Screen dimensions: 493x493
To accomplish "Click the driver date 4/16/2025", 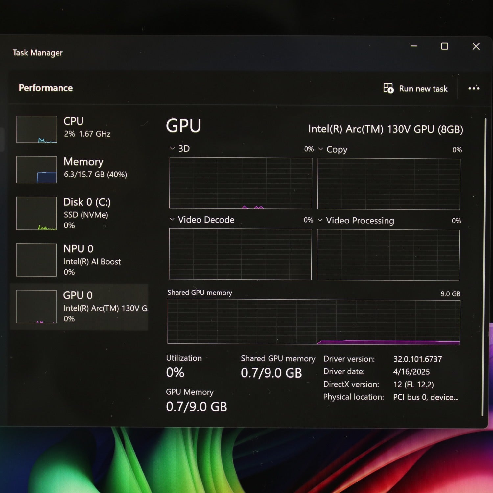I will coord(411,372).
